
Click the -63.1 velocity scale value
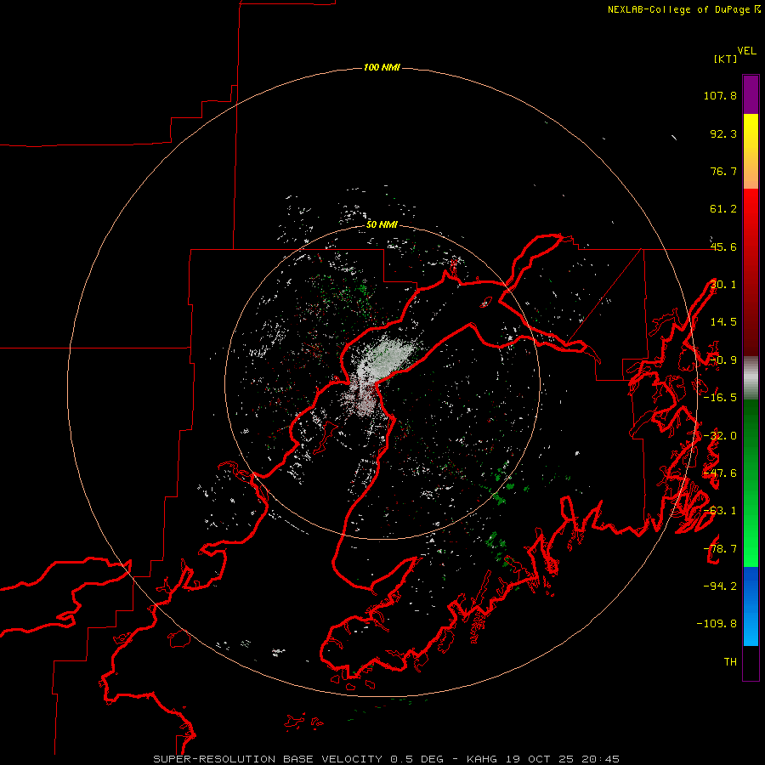[720, 511]
